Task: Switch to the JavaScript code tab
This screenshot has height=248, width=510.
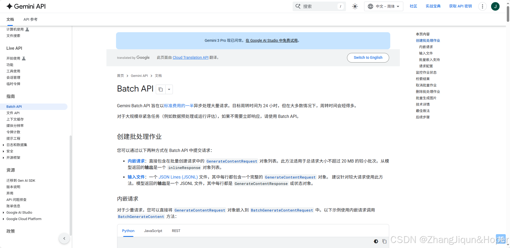Action: pos(153,231)
